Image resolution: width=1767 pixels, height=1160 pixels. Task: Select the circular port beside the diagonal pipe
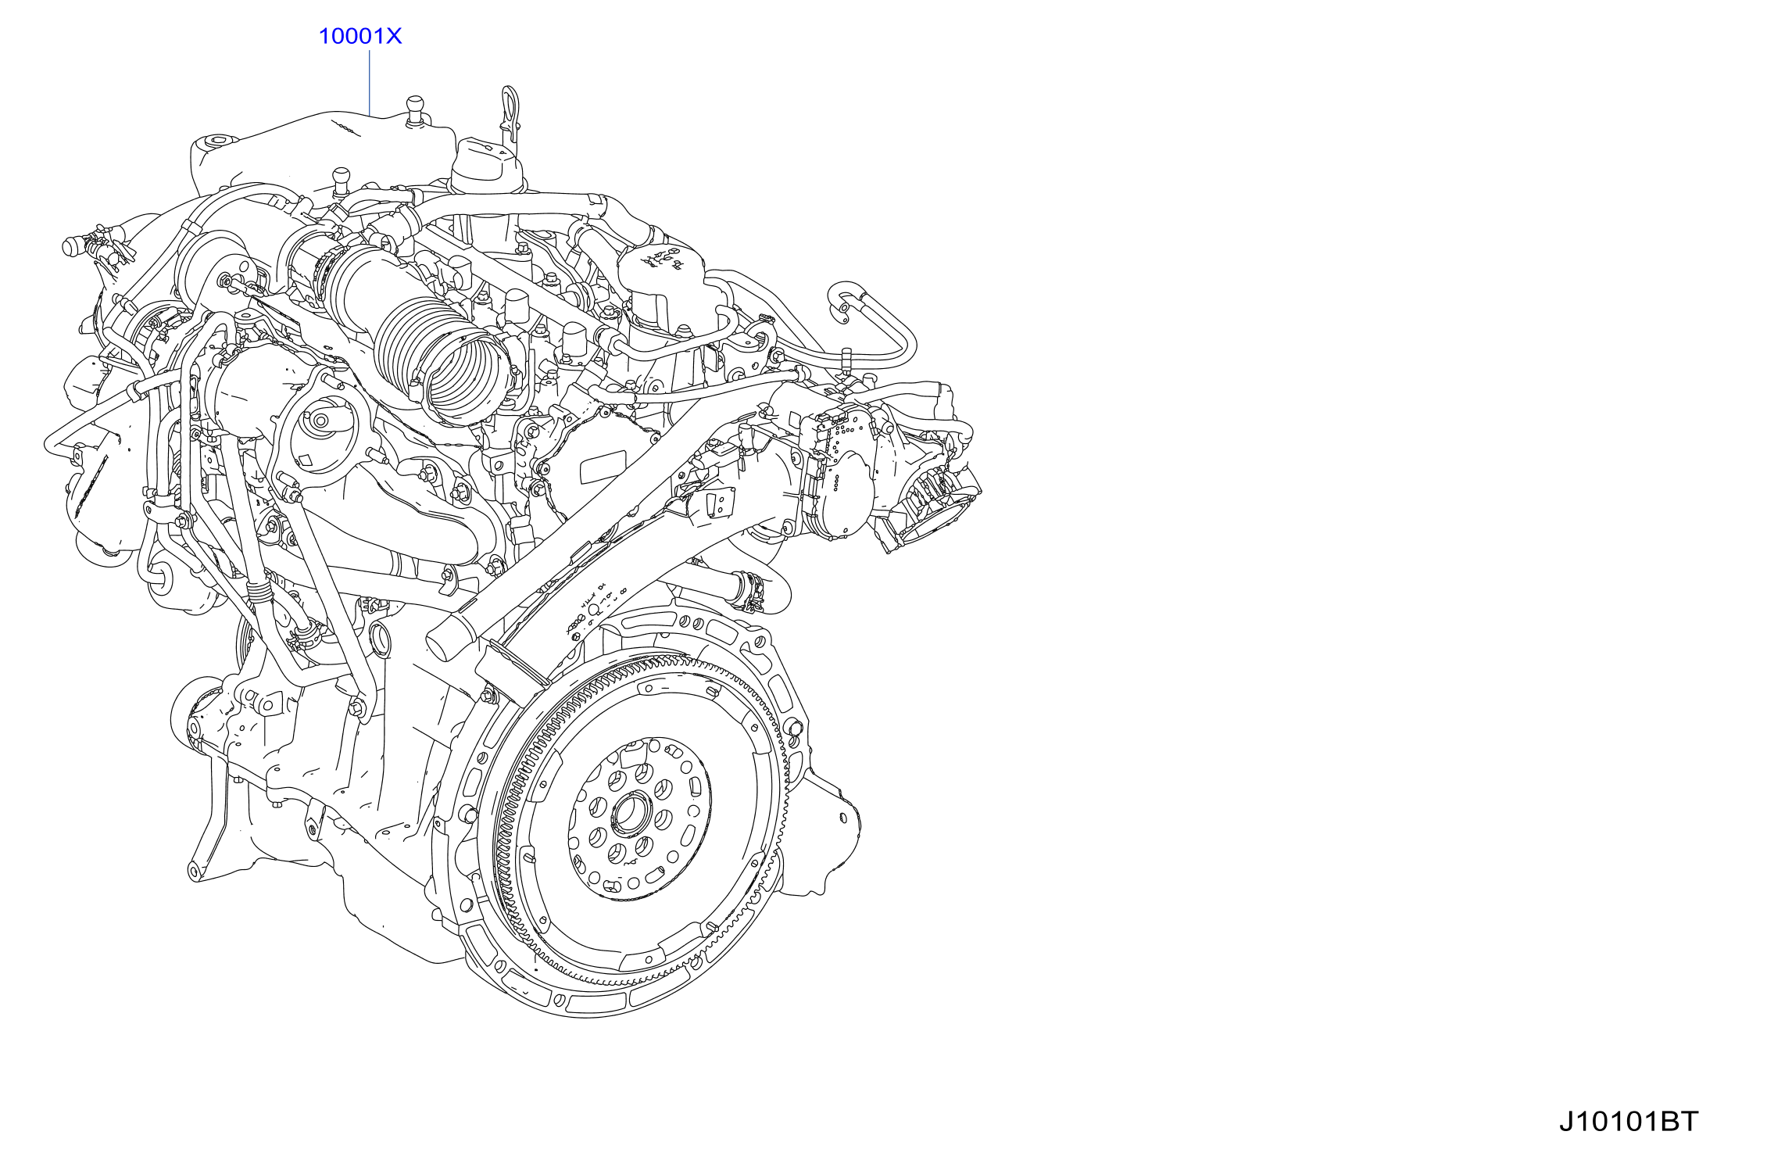point(381,640)
